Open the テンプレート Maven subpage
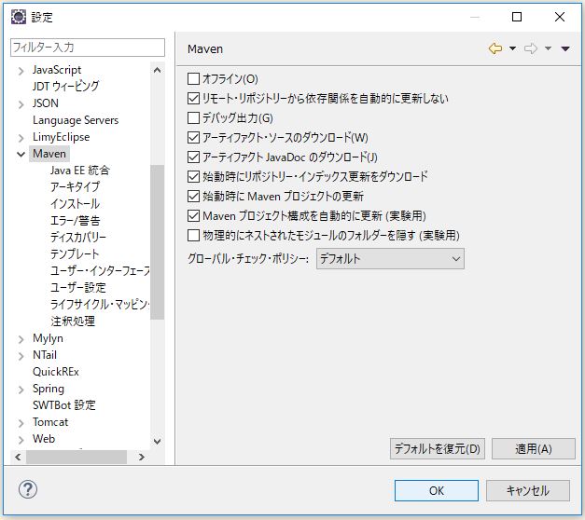 coord(75,254)
